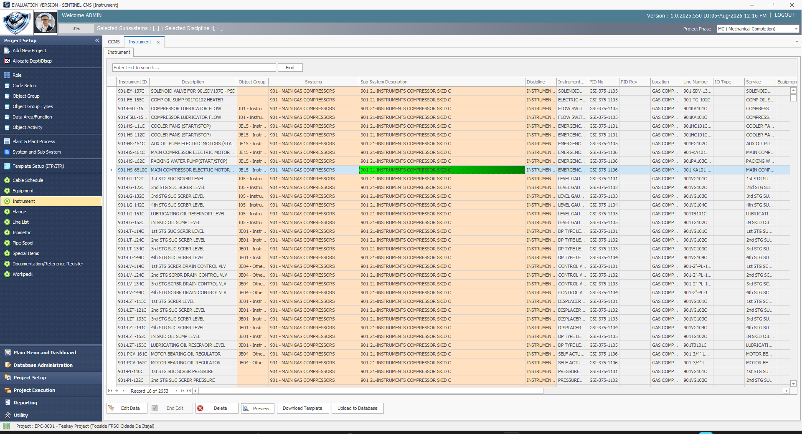Open Object Activity icon
Viewport: 802px width, 434px height.
pyautogui.click(x=7, y=127)
